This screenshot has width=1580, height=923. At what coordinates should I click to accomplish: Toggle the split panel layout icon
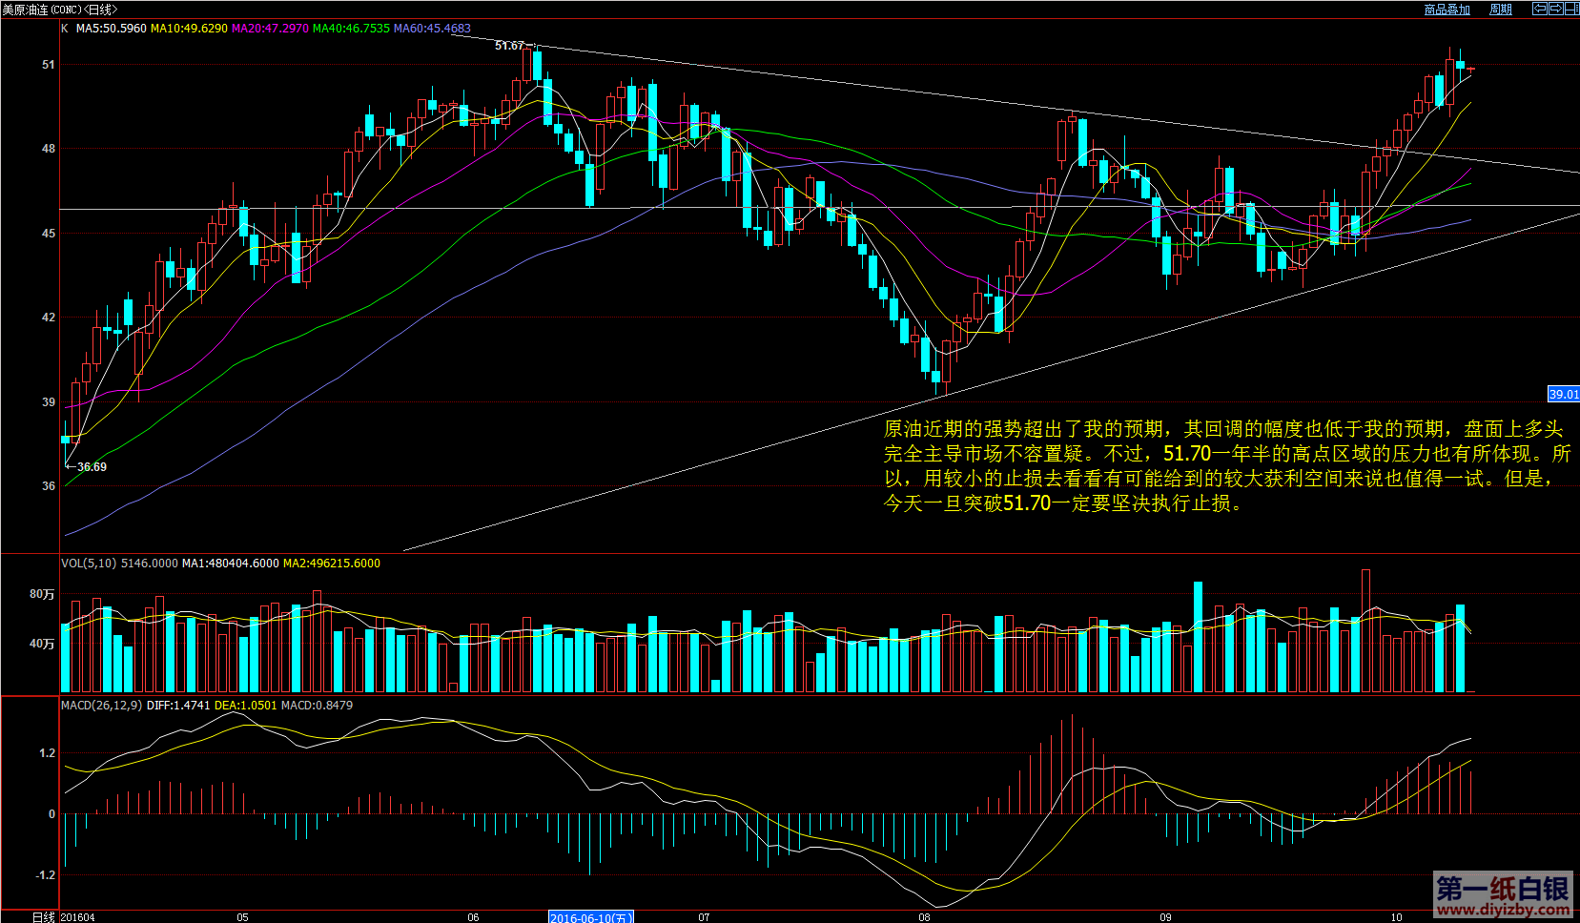1571,9
